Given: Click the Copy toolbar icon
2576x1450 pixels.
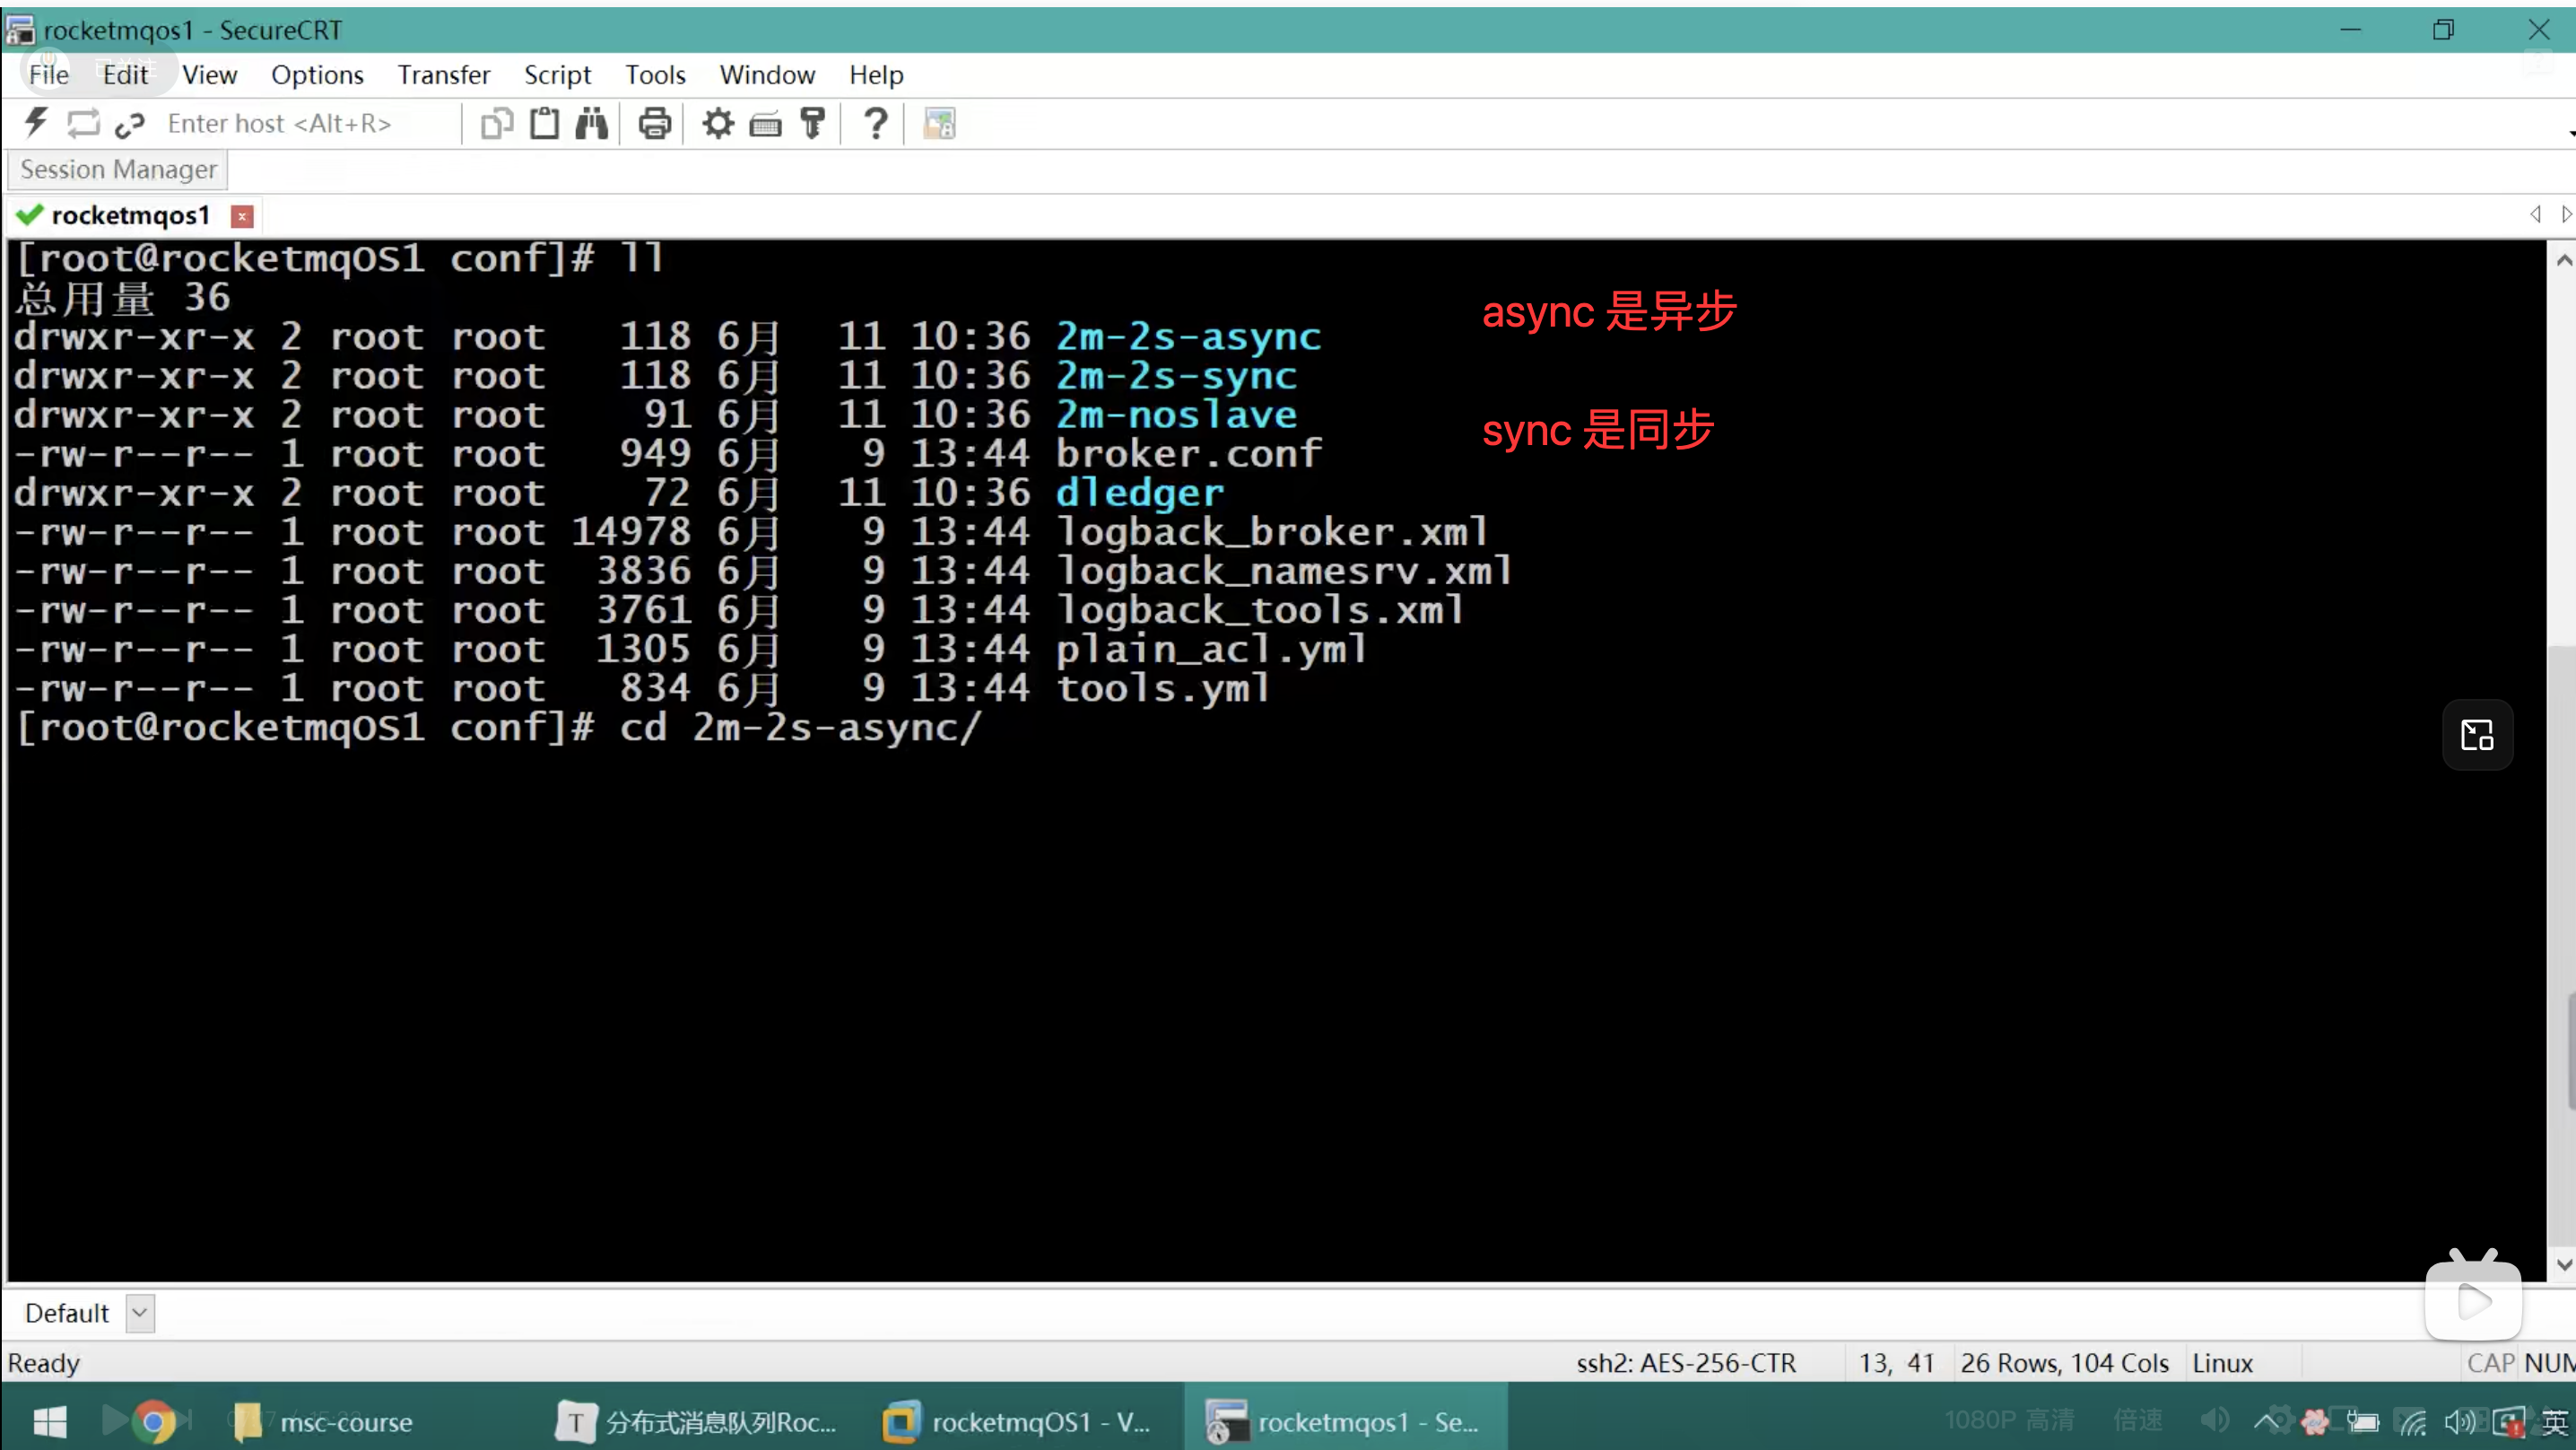Looking at the screenshot, I should tap(496, 123).
